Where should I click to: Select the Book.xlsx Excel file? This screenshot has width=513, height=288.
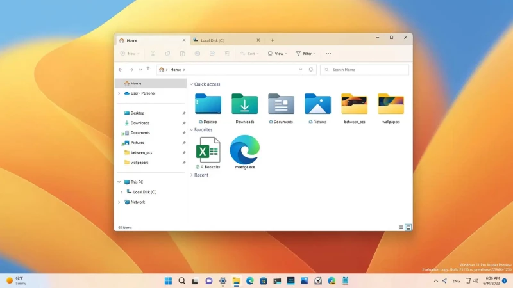coord(208,153)
